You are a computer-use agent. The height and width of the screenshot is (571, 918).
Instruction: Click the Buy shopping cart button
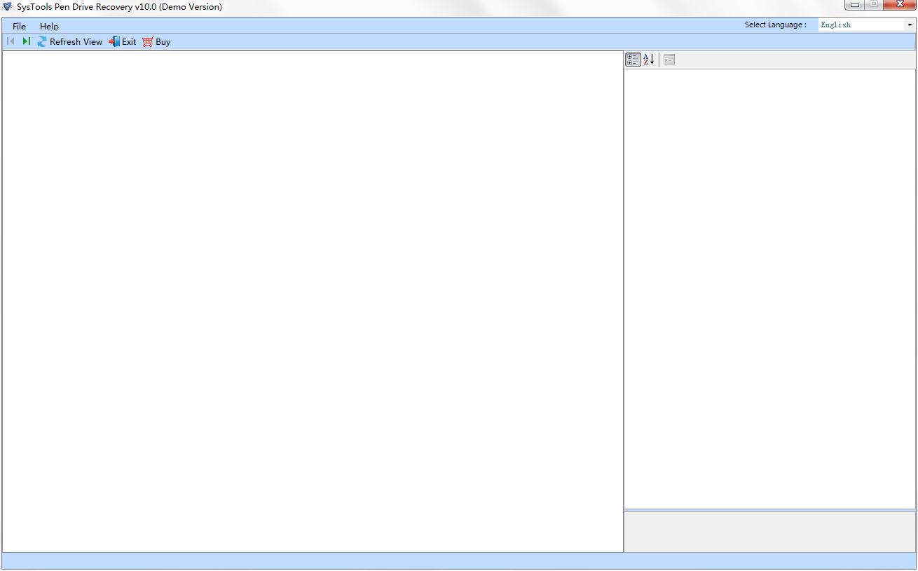(x=156, y=41)
